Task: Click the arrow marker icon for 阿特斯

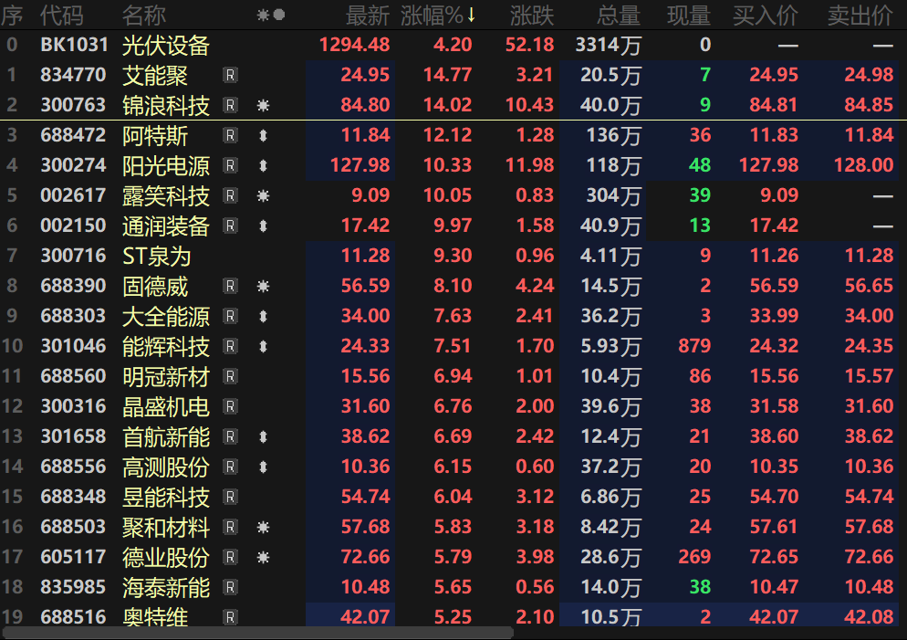Action: [x=263, y=135]
